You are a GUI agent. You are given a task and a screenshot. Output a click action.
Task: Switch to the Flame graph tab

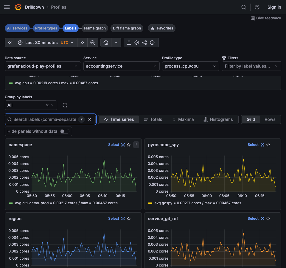point(95,28)
